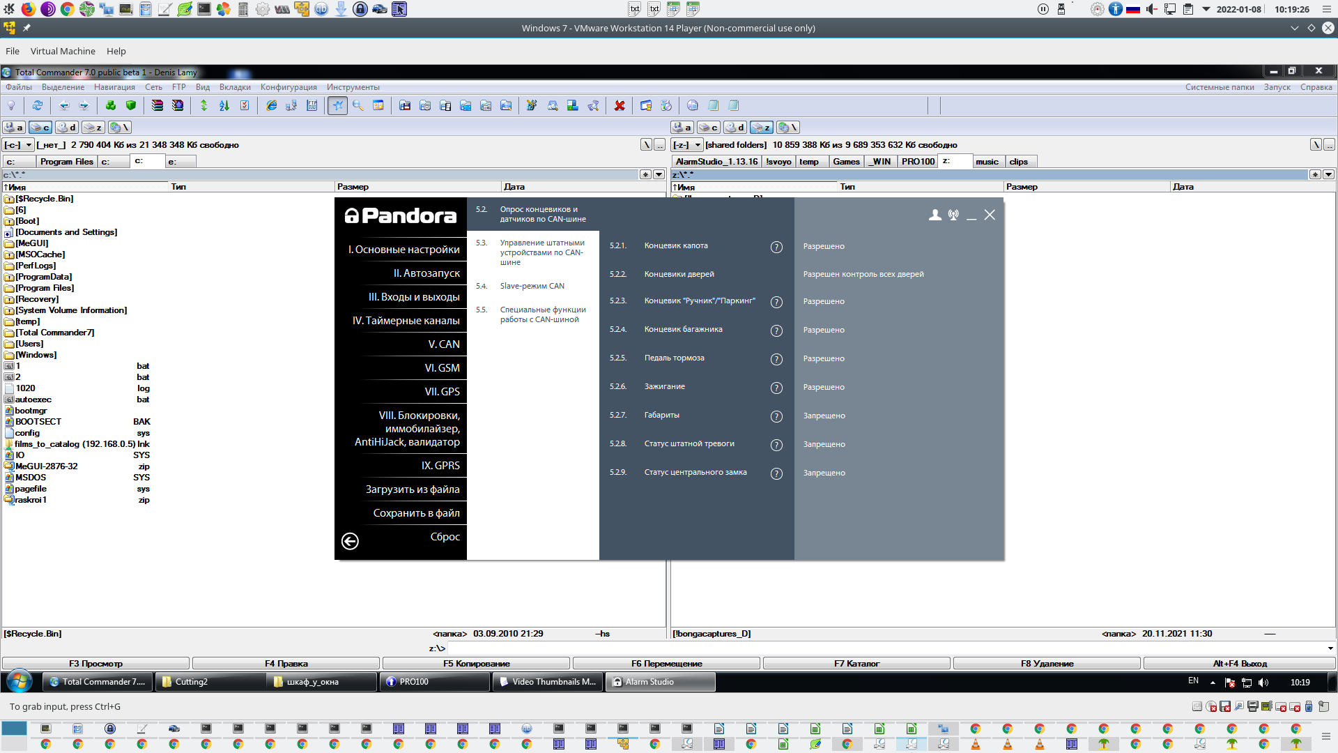Select the Габариты setting value Запрещено
The image size is (1338, 753).
[824, 416]
